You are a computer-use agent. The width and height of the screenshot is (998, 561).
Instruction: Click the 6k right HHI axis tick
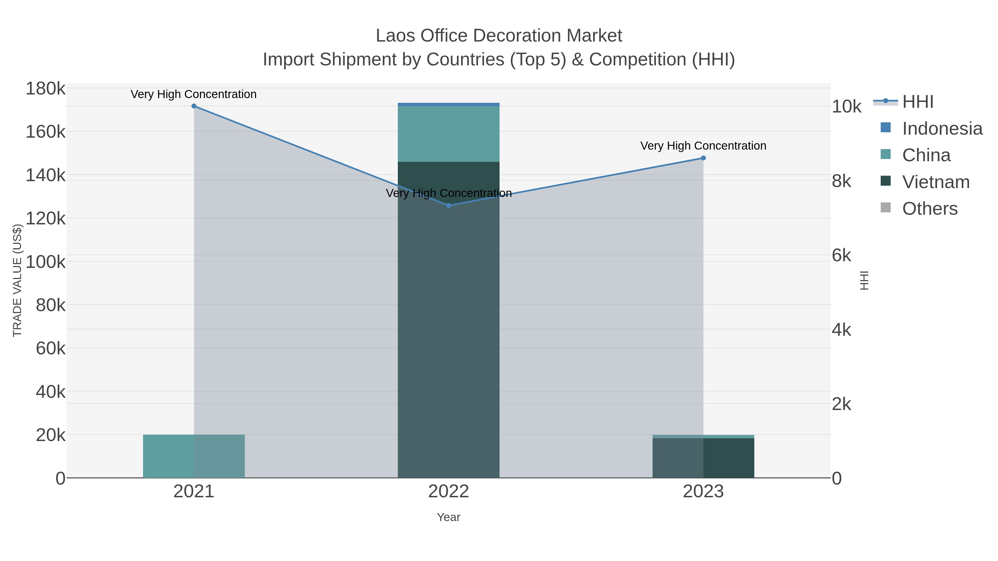[841, 255]
